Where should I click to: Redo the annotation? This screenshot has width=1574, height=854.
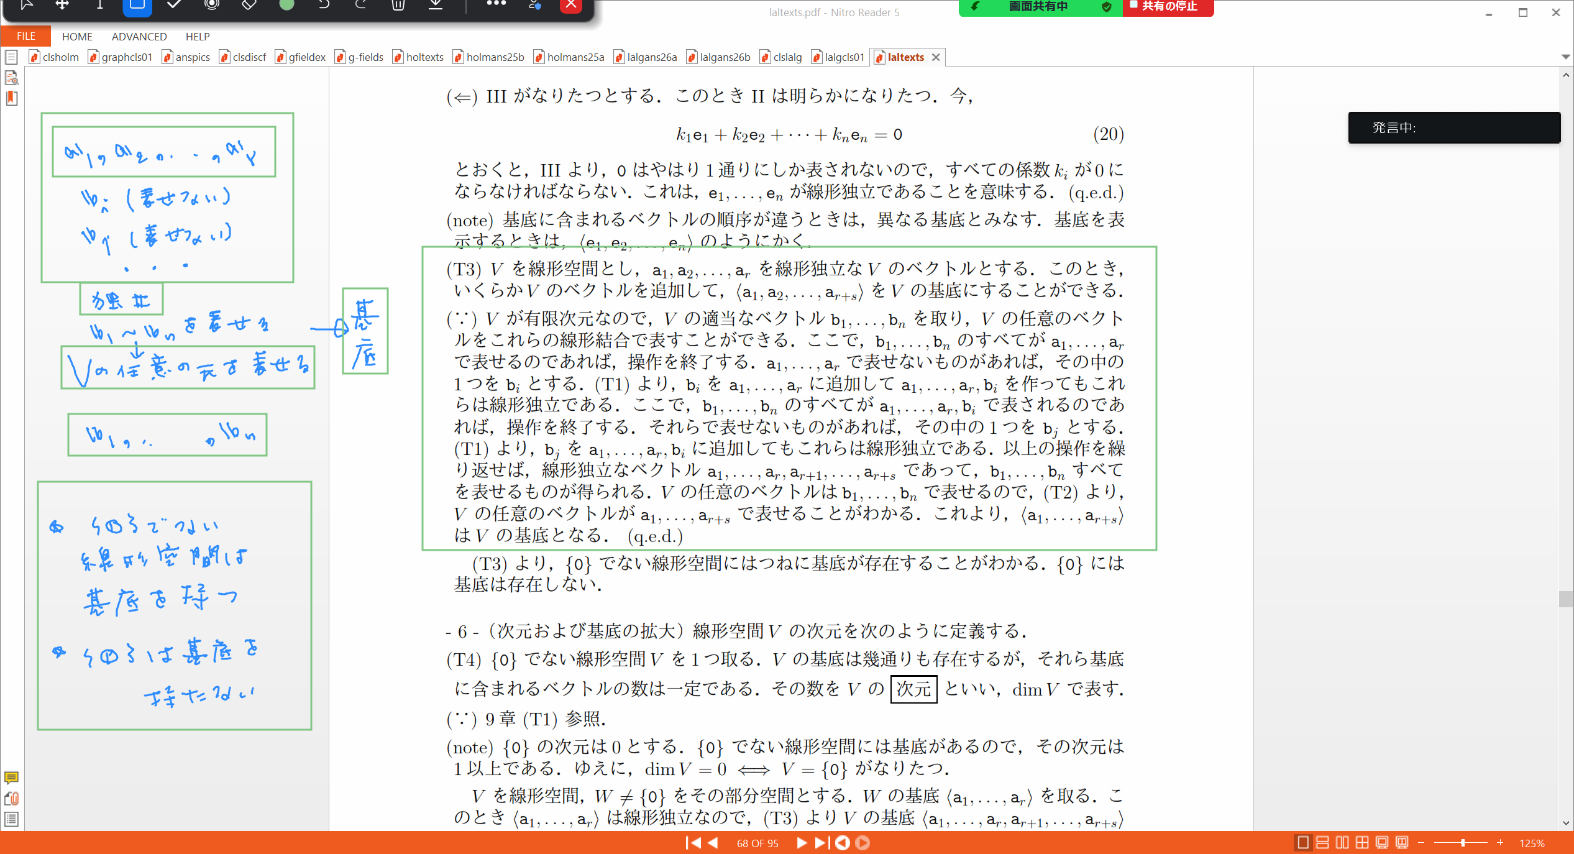point(361,5)
